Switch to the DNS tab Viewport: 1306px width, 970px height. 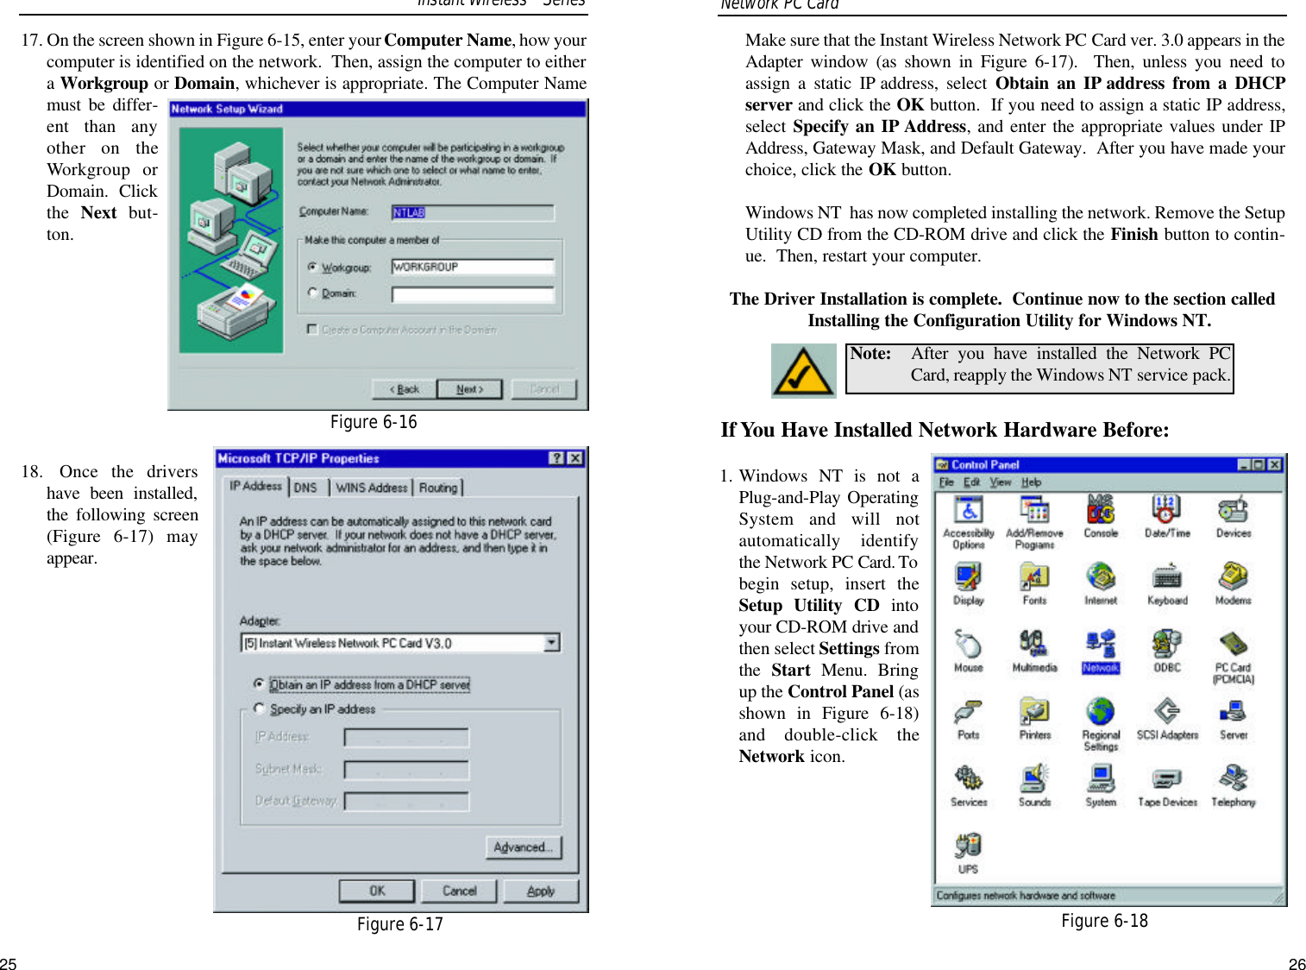tap(305, 488)
